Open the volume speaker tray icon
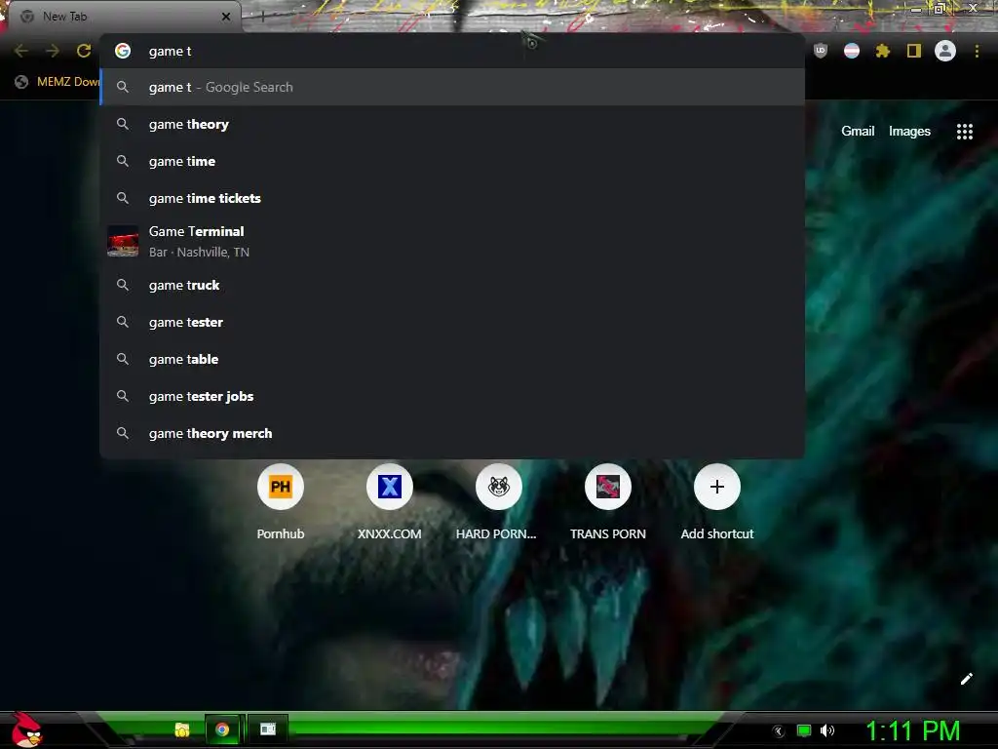 coord(826,730)
